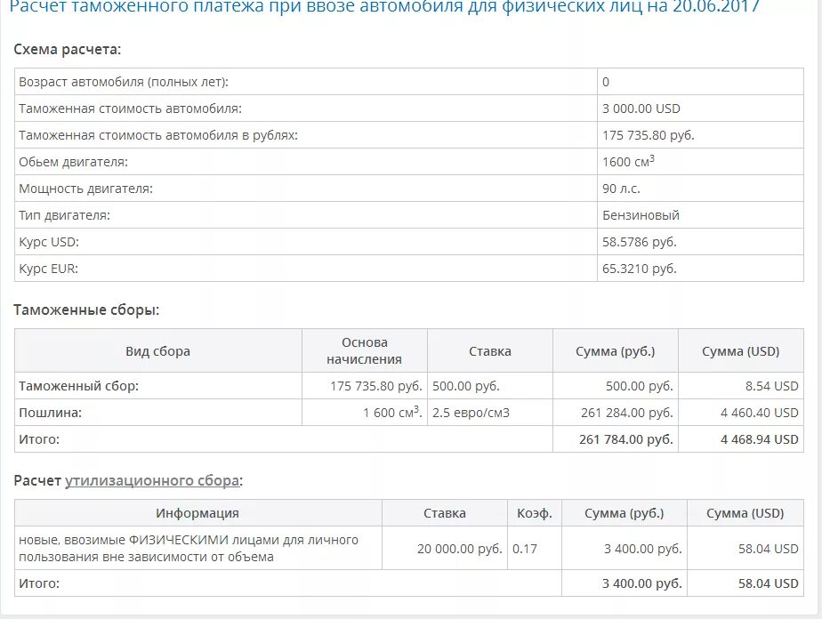Click the 'Информация' column header
This screenshot has height=619, width=822.
[x=197, y=513]
